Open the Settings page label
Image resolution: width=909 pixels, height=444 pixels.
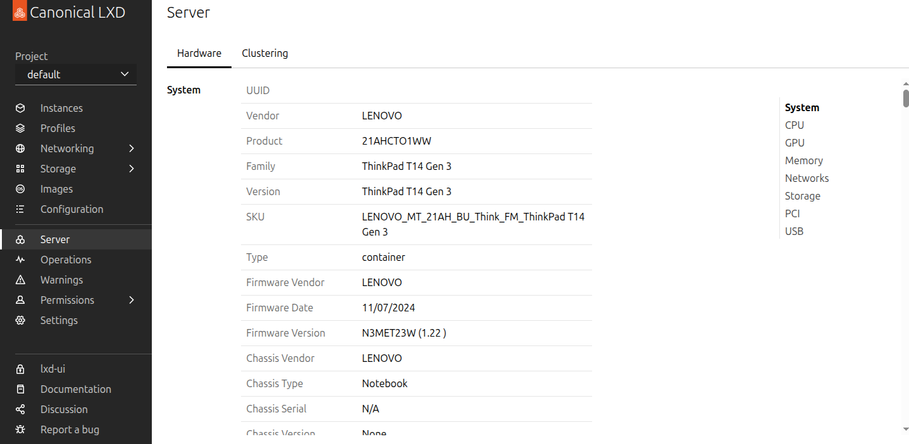(x=59, y=320)
